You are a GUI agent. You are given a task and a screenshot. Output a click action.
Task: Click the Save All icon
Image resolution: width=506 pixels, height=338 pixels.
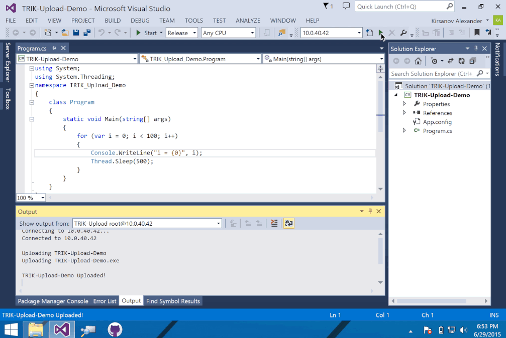point(86,33)
